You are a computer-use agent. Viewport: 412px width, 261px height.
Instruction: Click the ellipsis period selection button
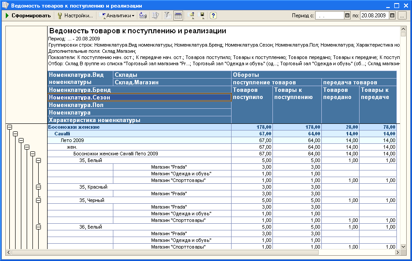[x=402, y=16]
